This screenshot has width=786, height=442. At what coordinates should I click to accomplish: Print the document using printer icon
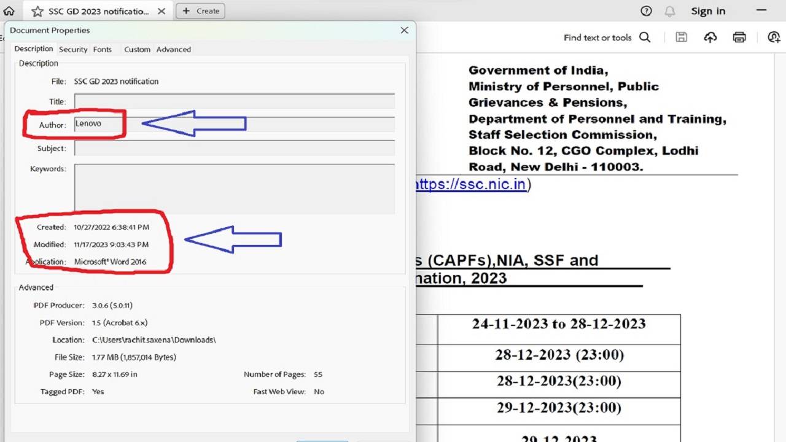coord(739,37)
